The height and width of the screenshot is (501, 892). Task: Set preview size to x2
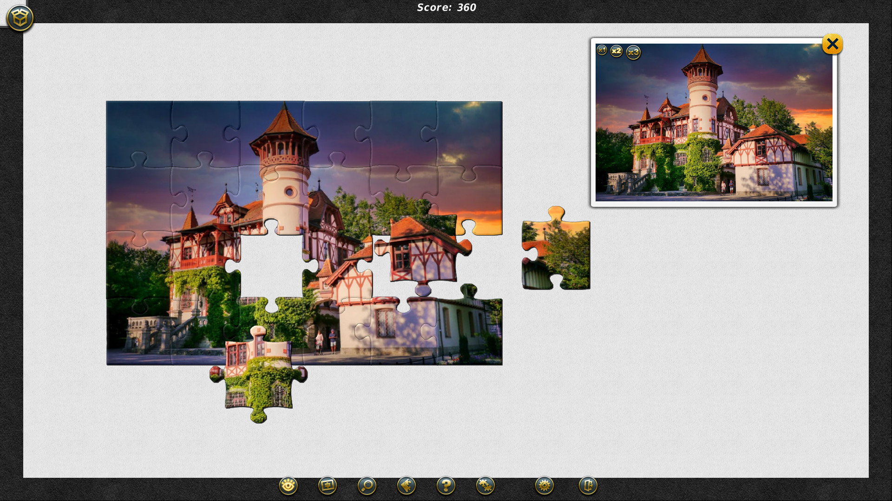[x=616, y=51]
